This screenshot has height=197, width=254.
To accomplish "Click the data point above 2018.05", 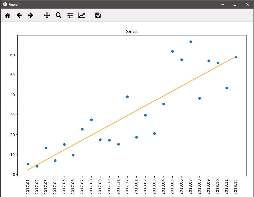I will [x=173, y=52].
